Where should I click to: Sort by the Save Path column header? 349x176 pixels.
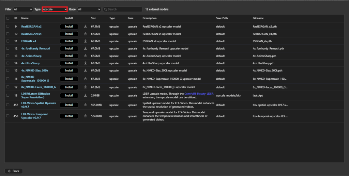point(222,18)
